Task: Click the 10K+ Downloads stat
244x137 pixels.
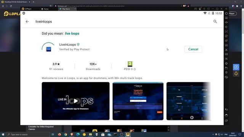Action: [x=93, y=66]
